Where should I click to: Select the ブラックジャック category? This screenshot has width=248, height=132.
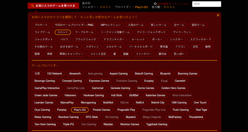tap(86, 40)
